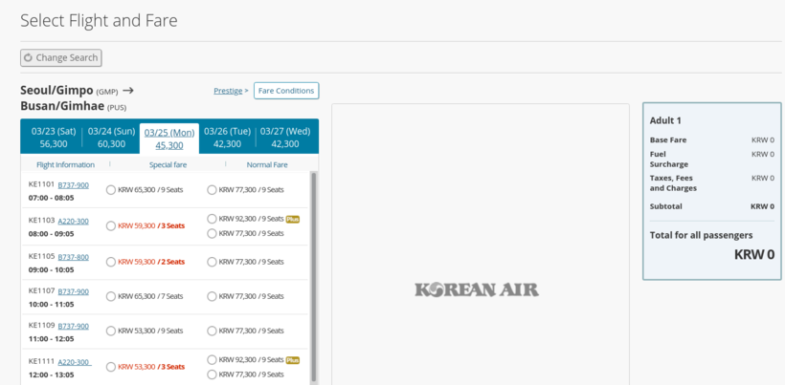This screenshot has width=785, height=385.
Task: Select the 03/27 (Wed) date tab
Action: (285, 138)
